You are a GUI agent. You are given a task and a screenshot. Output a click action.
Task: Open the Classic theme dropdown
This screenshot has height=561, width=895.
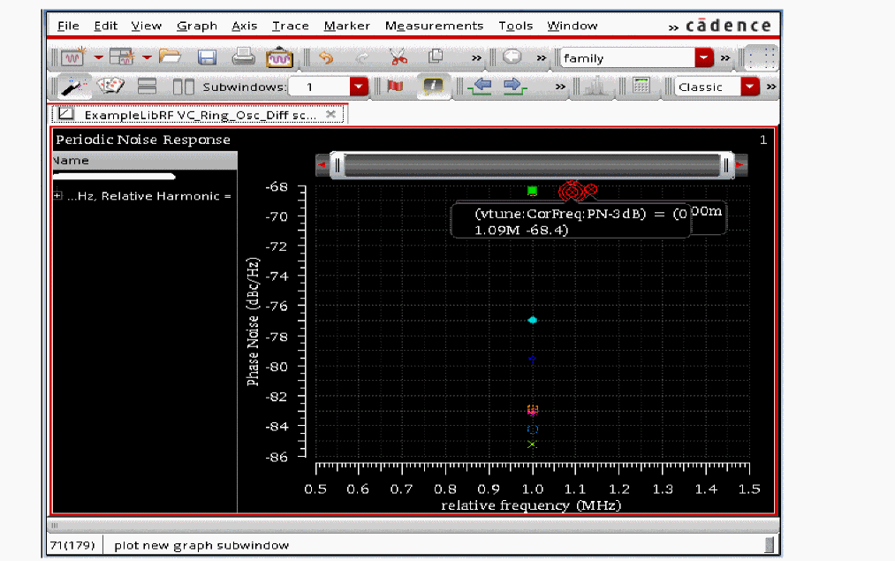tap(749, 87)
